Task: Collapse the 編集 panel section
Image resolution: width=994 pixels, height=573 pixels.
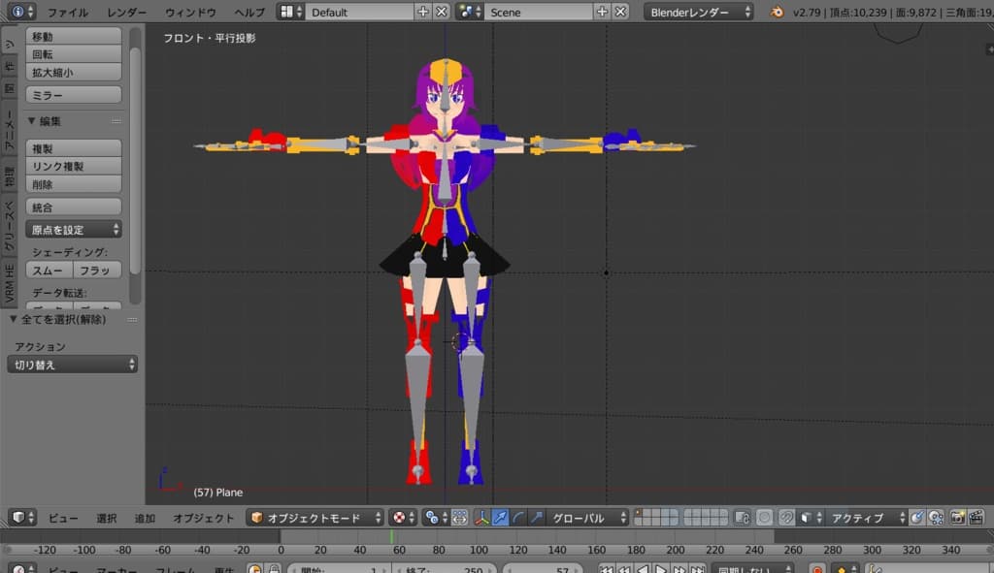Action: point(31,121)
